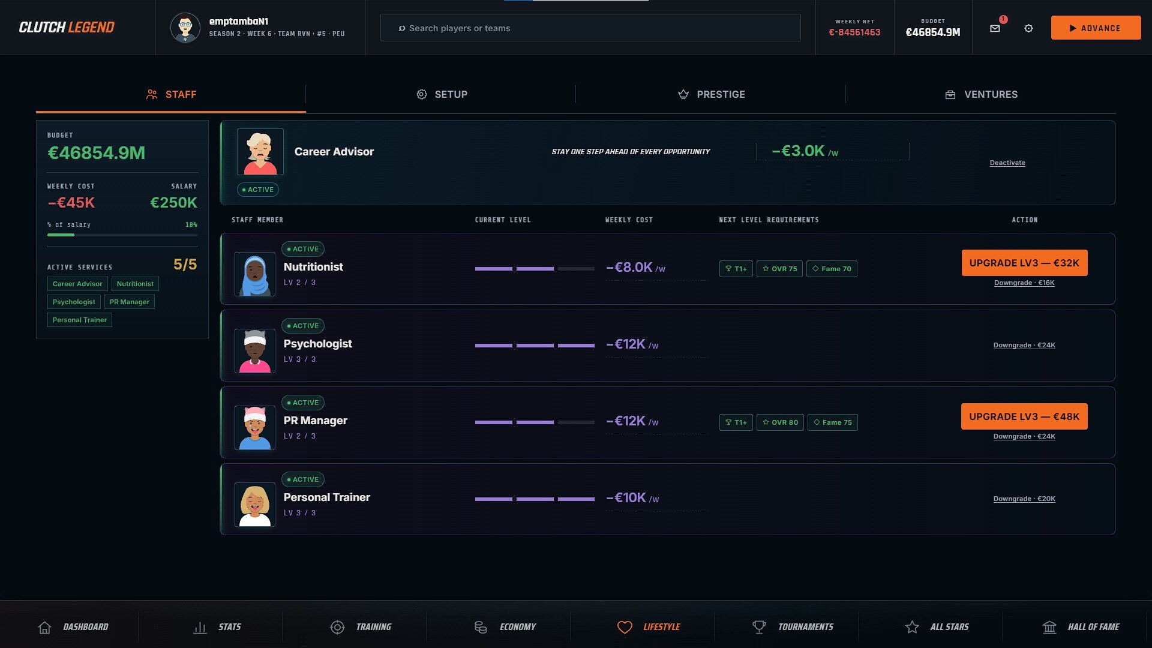
Task: Downgrade PR Manager for €24K
Action: point(1024,436)
